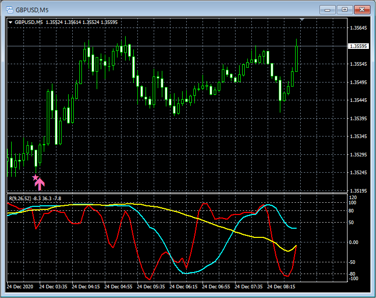Click the pink up-arrow buy signal

[x=40, y=184]
